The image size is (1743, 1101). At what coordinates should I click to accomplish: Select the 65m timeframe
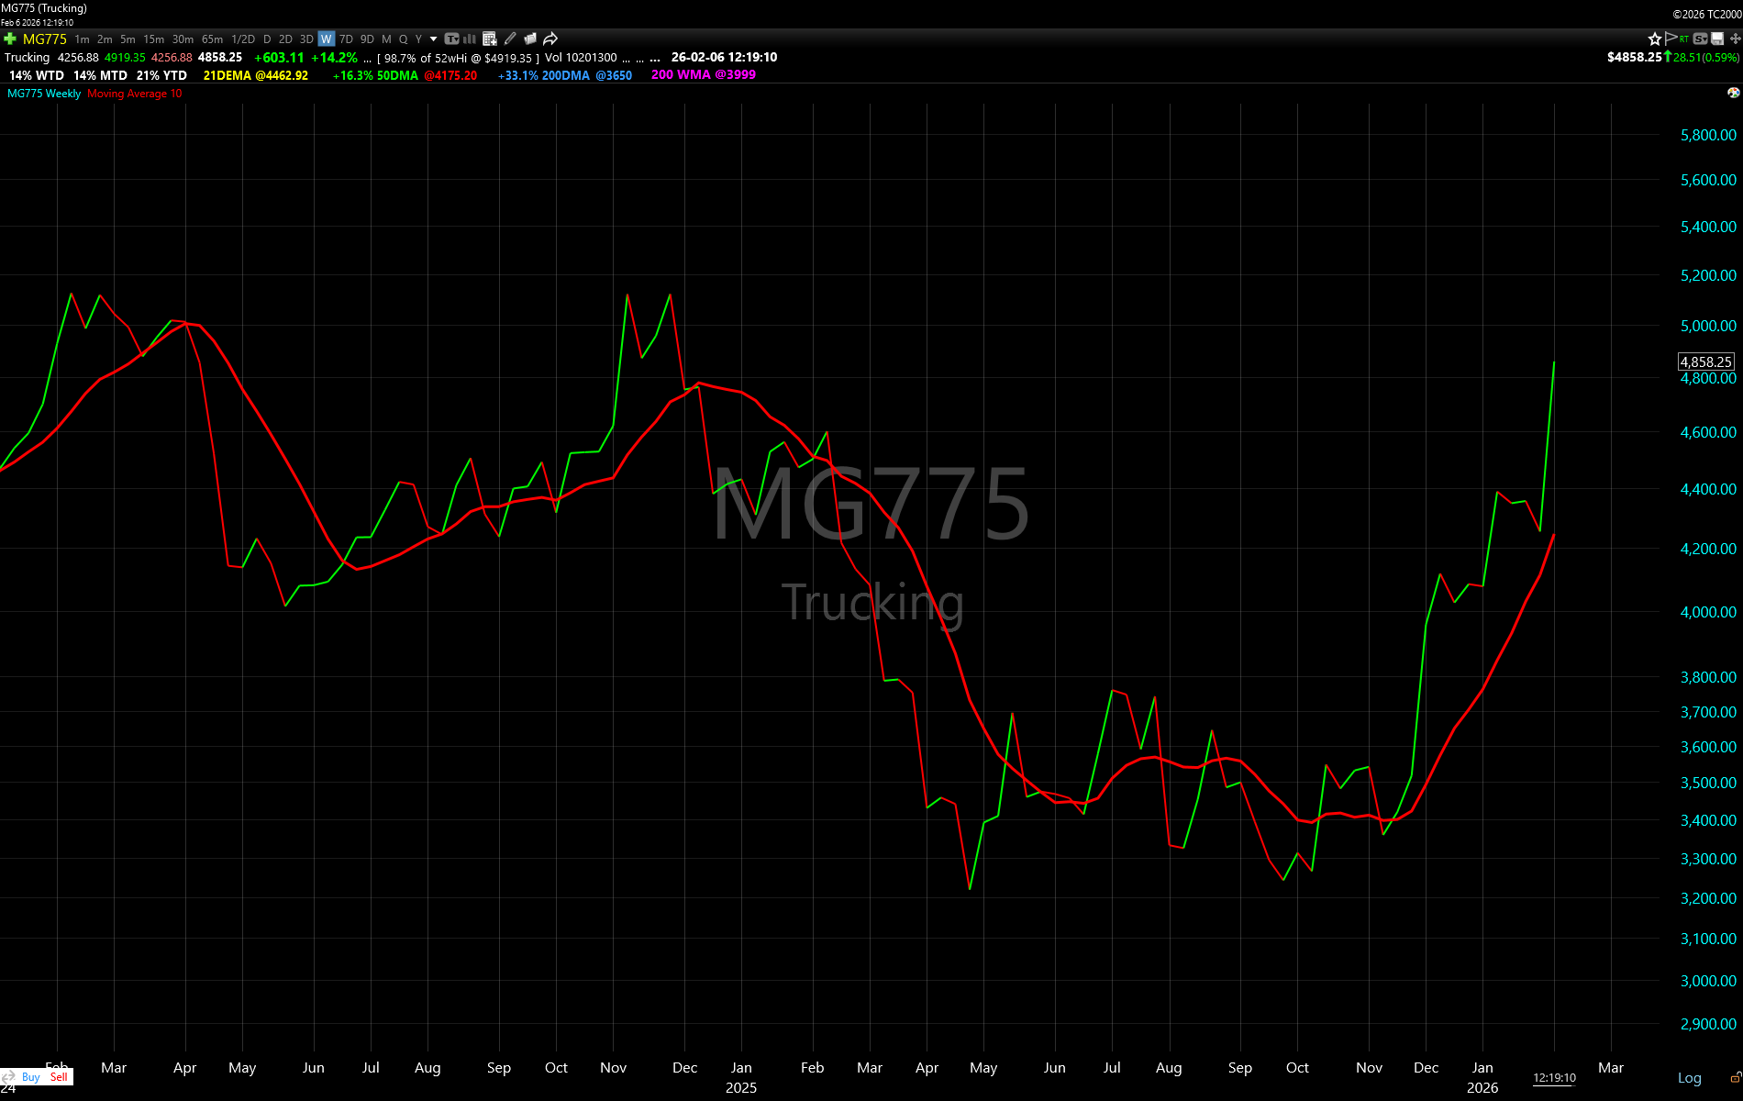212,39
